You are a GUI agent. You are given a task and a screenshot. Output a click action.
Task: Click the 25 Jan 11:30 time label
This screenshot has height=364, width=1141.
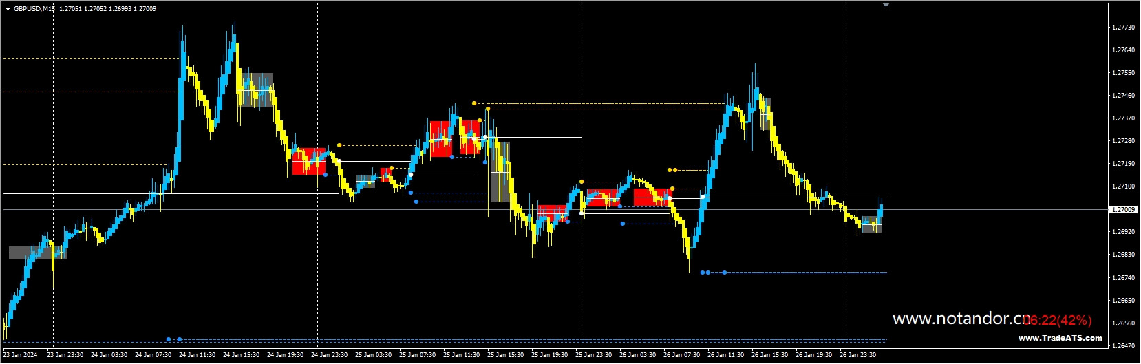pyautogui.click(x=461, y=356)
